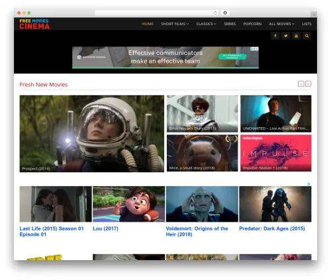Viewport: 331px width, 280px height.
Task: Open the YouTube social icon
Action: tap(296, 36)
